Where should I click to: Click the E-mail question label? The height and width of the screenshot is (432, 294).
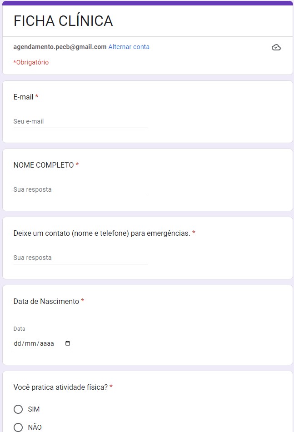(23, 97)
